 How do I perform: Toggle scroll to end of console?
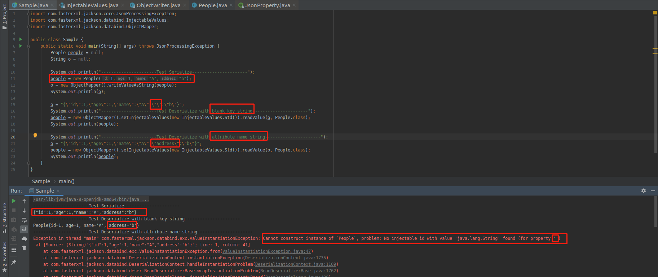24,229
